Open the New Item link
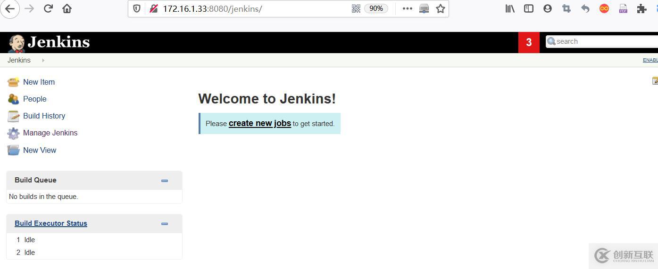658x269 pixels. coord(39,82)
